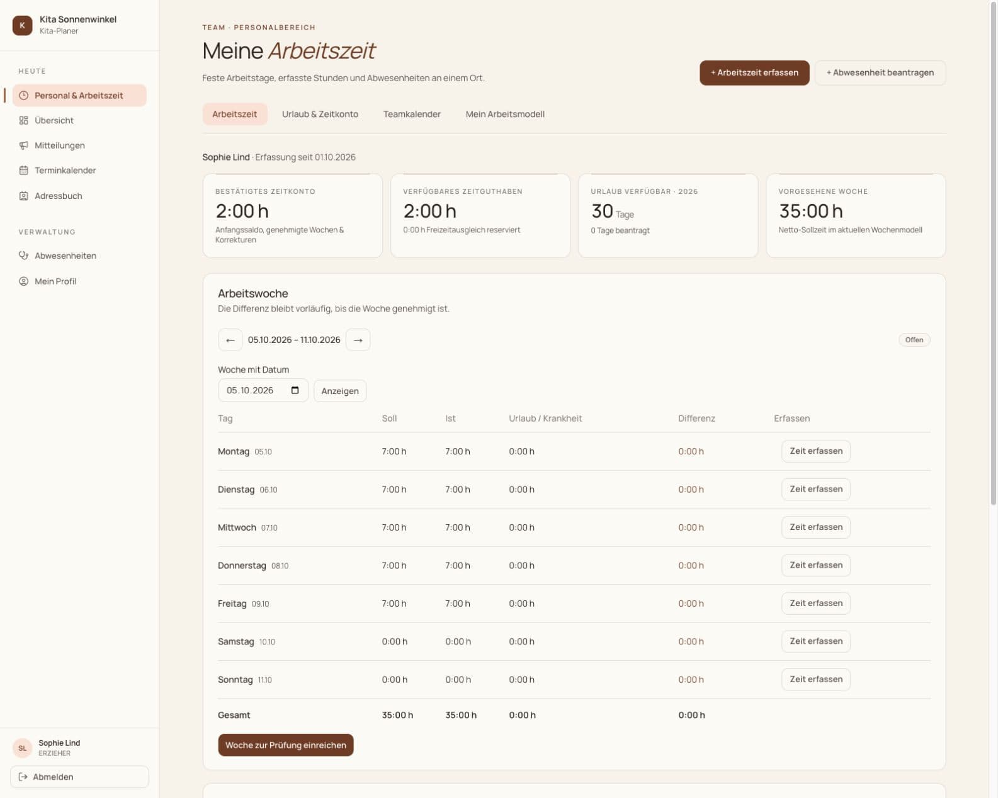Image resolution: width=998 pixels, height=798 pixels.
Task: Click the calendar icon for Terminkalender
Action: (23, 171)
